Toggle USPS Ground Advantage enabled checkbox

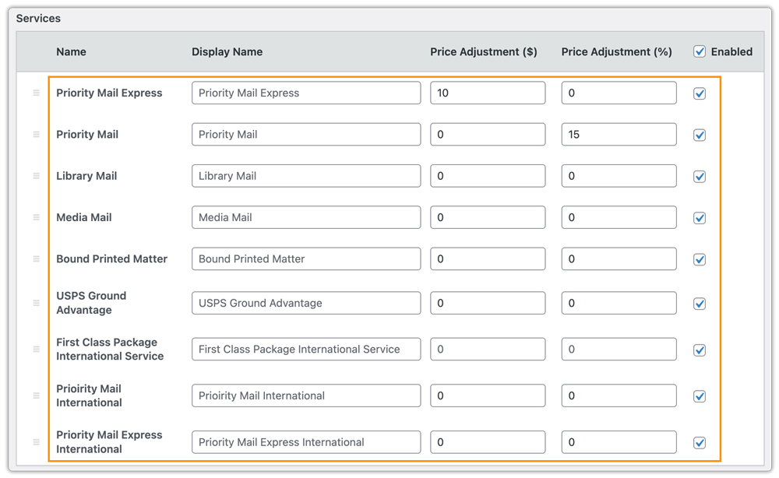[x=700, y=304]
